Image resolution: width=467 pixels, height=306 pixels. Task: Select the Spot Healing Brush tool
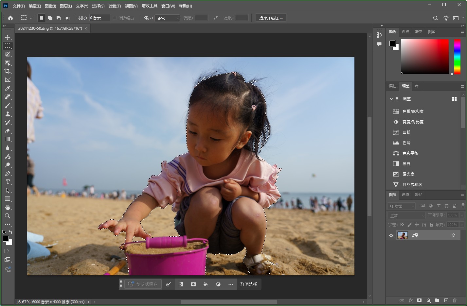8,97
